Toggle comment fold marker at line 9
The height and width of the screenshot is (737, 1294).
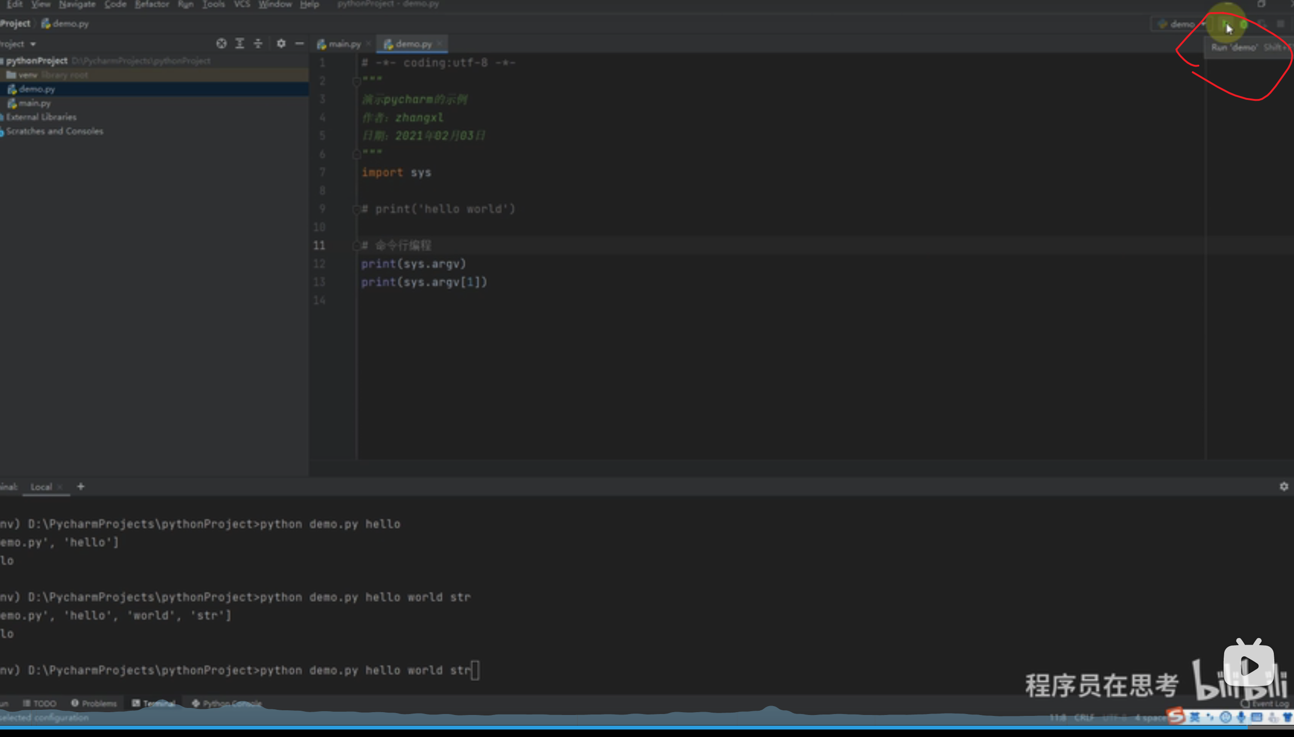click(356, 209)
